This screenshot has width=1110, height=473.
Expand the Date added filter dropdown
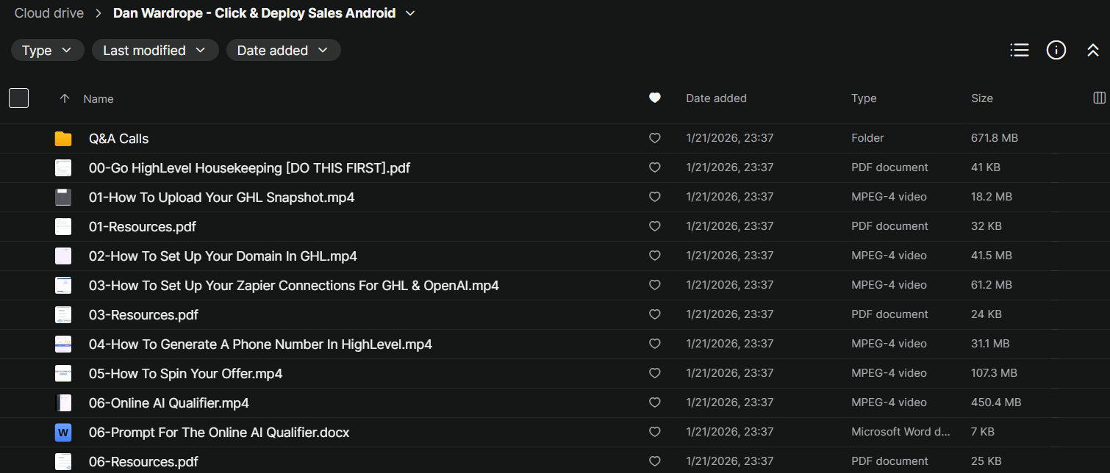pyautogui.click(x=283, y=50)
